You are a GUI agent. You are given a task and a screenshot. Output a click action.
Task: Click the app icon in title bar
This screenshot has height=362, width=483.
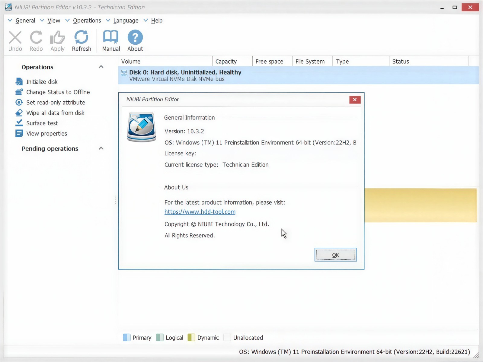coord(8,7)
